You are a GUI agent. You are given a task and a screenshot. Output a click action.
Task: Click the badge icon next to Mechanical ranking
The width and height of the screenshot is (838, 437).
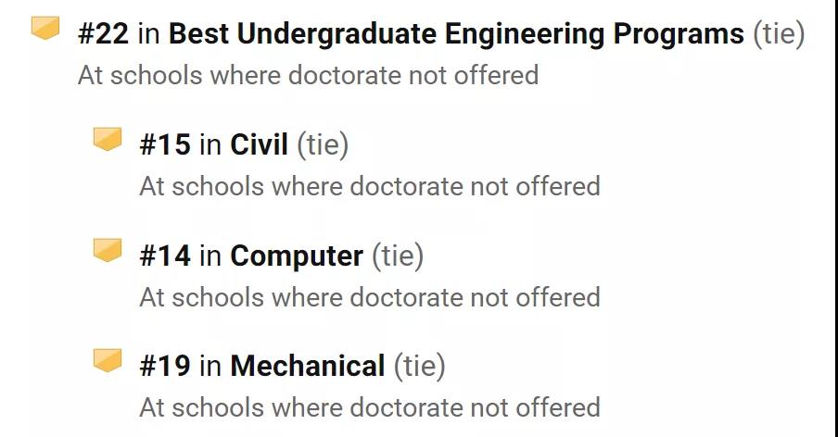[x=108, y=361]
